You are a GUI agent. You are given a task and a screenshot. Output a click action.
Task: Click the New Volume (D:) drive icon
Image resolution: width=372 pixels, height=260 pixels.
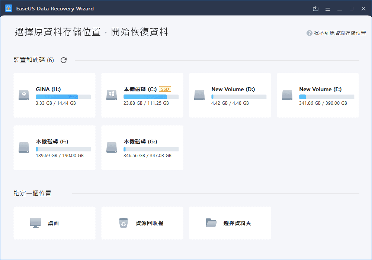pos(199,95)
